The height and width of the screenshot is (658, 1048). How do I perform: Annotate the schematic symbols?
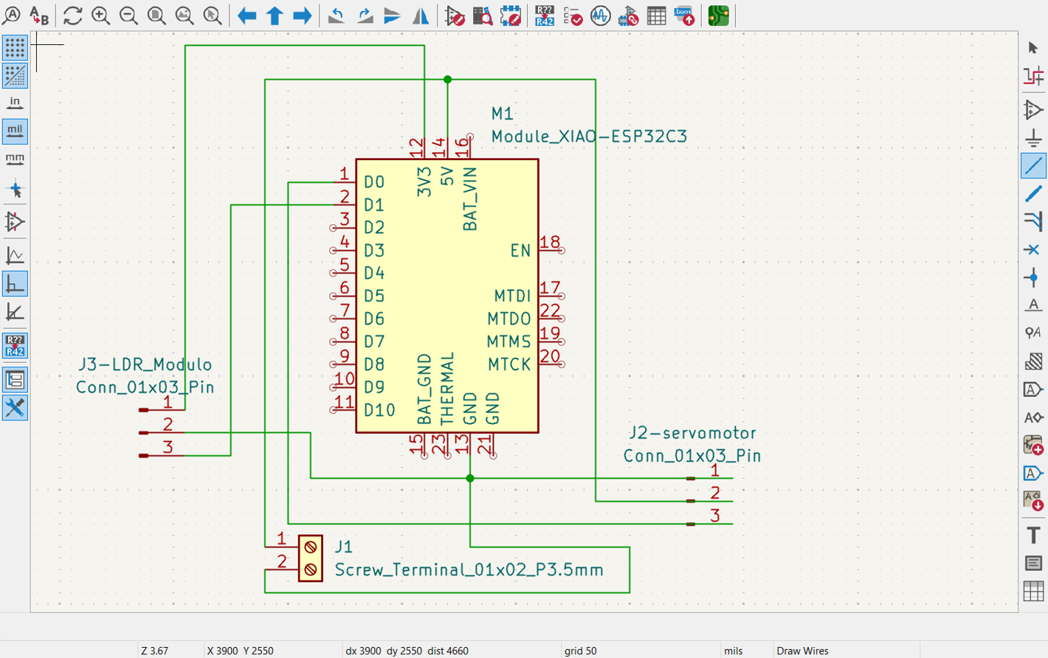[545, 15]
